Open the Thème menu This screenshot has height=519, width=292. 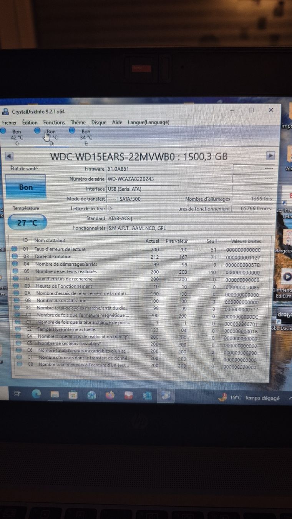[x=78, y=122]
